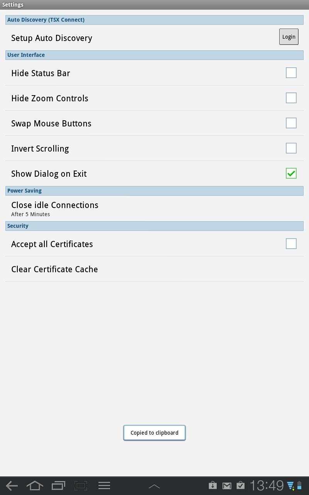
Task: Open the recent apps icon
Action: click(x=58, y=486)
